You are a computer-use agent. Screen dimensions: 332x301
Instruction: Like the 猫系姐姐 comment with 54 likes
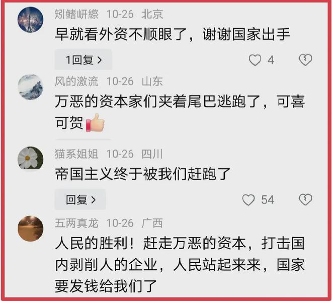click(248, 200)
